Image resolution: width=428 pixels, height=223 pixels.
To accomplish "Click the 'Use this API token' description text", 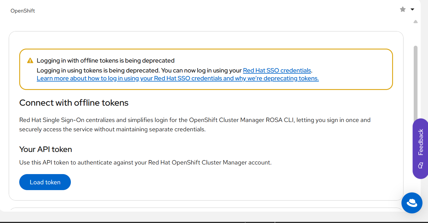I will (145, 162).
